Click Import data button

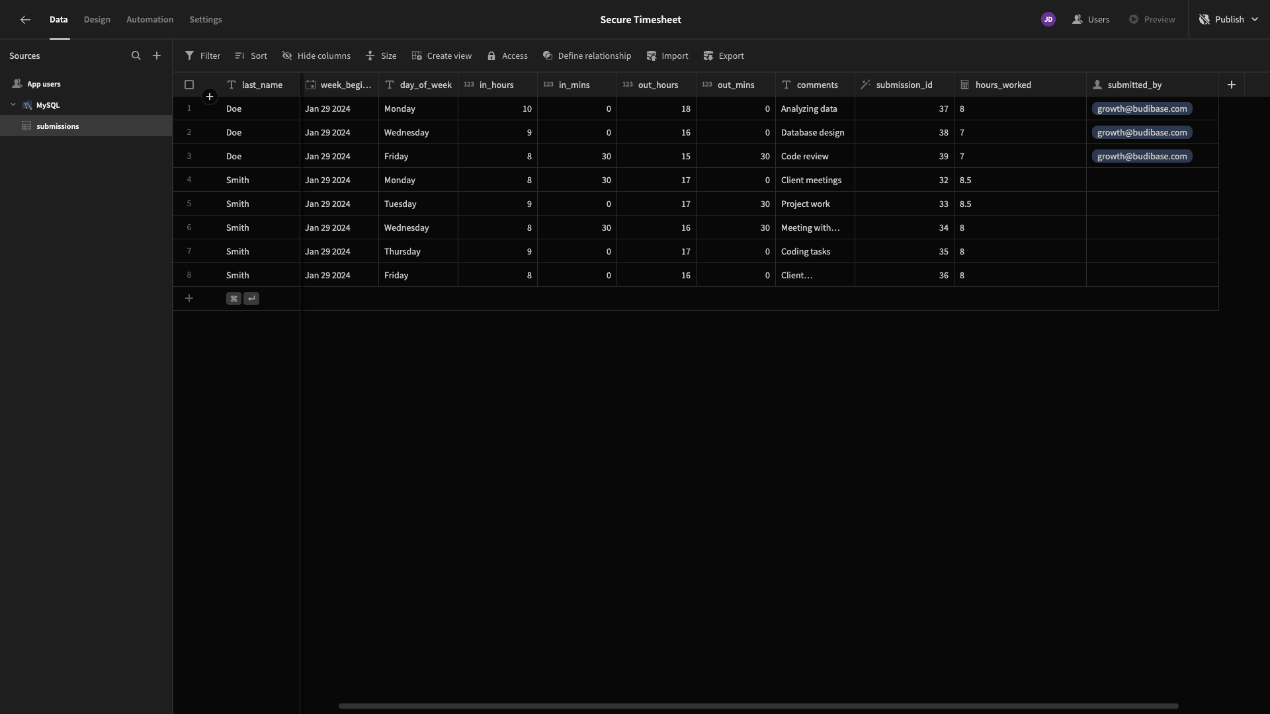pyautogui.click(x=667, y=56)
